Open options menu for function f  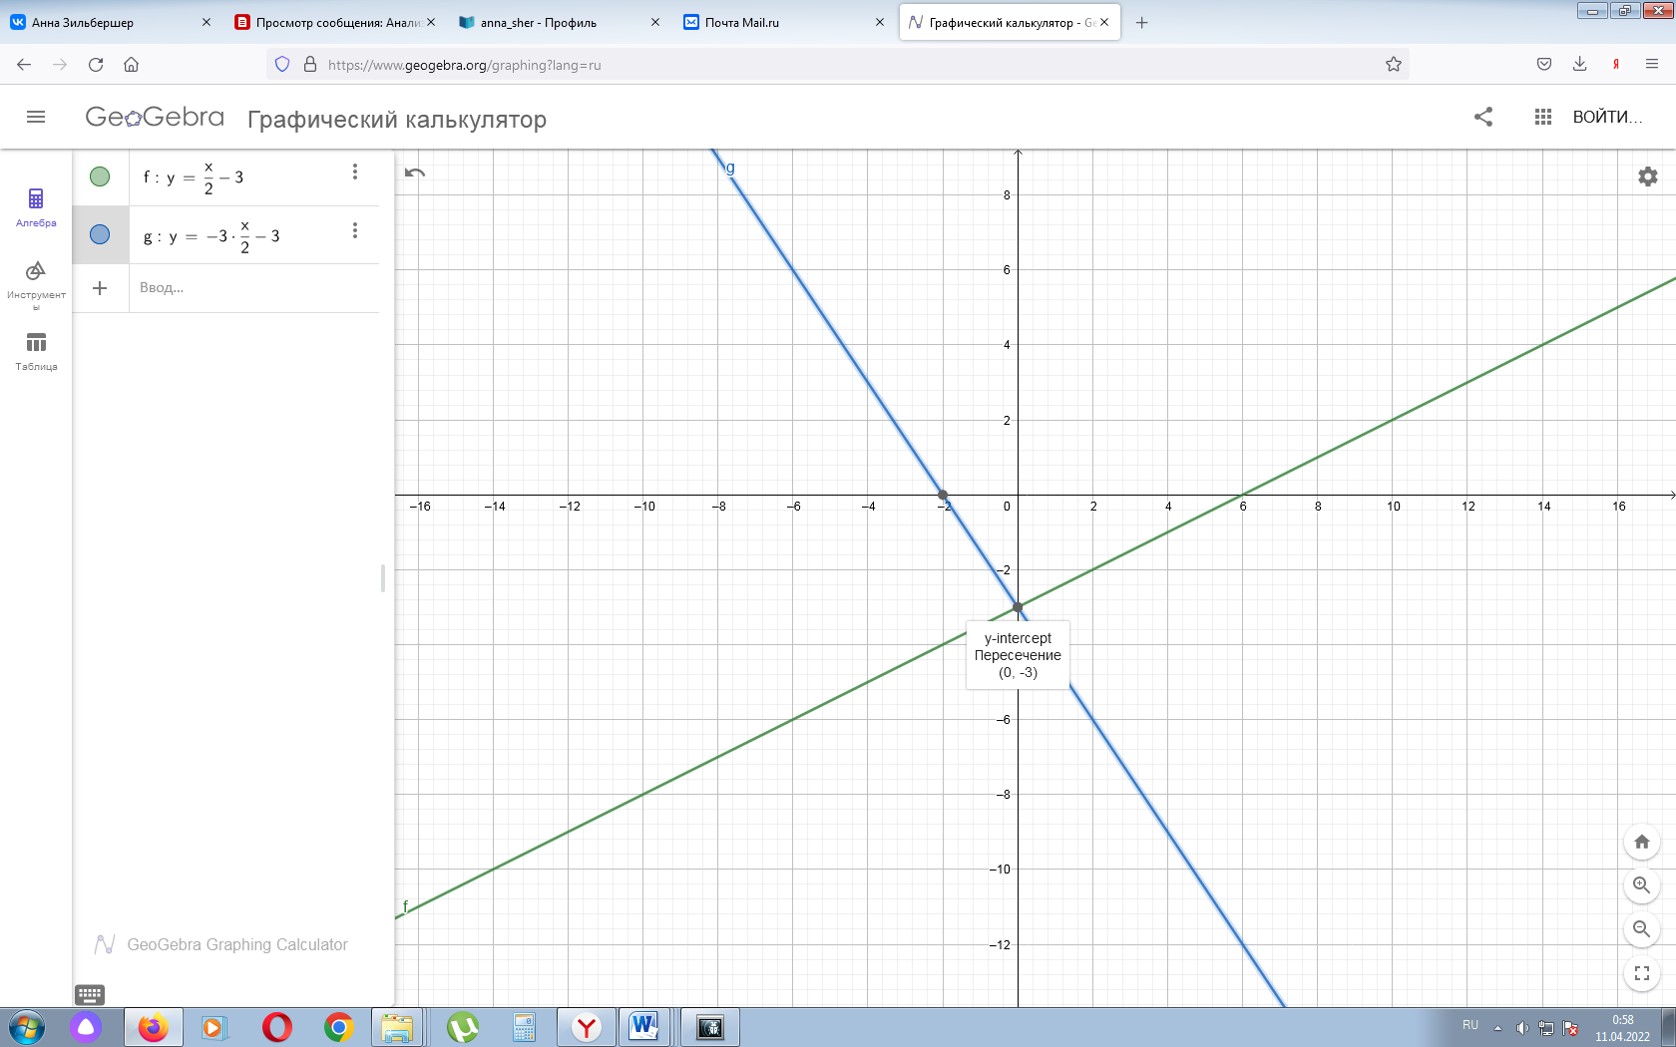point(355,172)
